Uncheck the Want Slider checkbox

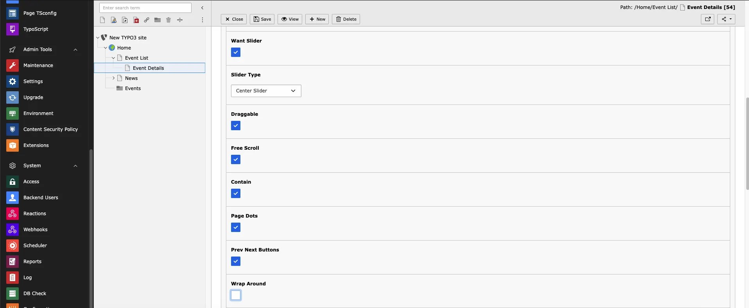tap(236, 52)
